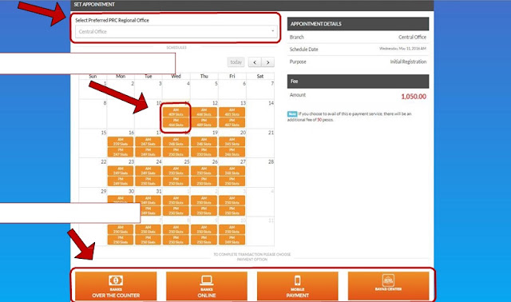Select the PM slot on Wednesday the 25th

[x=176, y=181]
